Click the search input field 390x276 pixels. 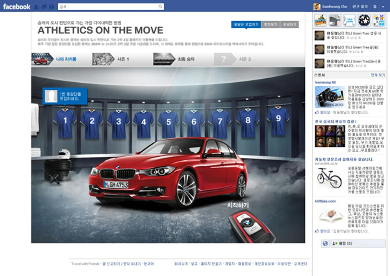pos(108,7)
